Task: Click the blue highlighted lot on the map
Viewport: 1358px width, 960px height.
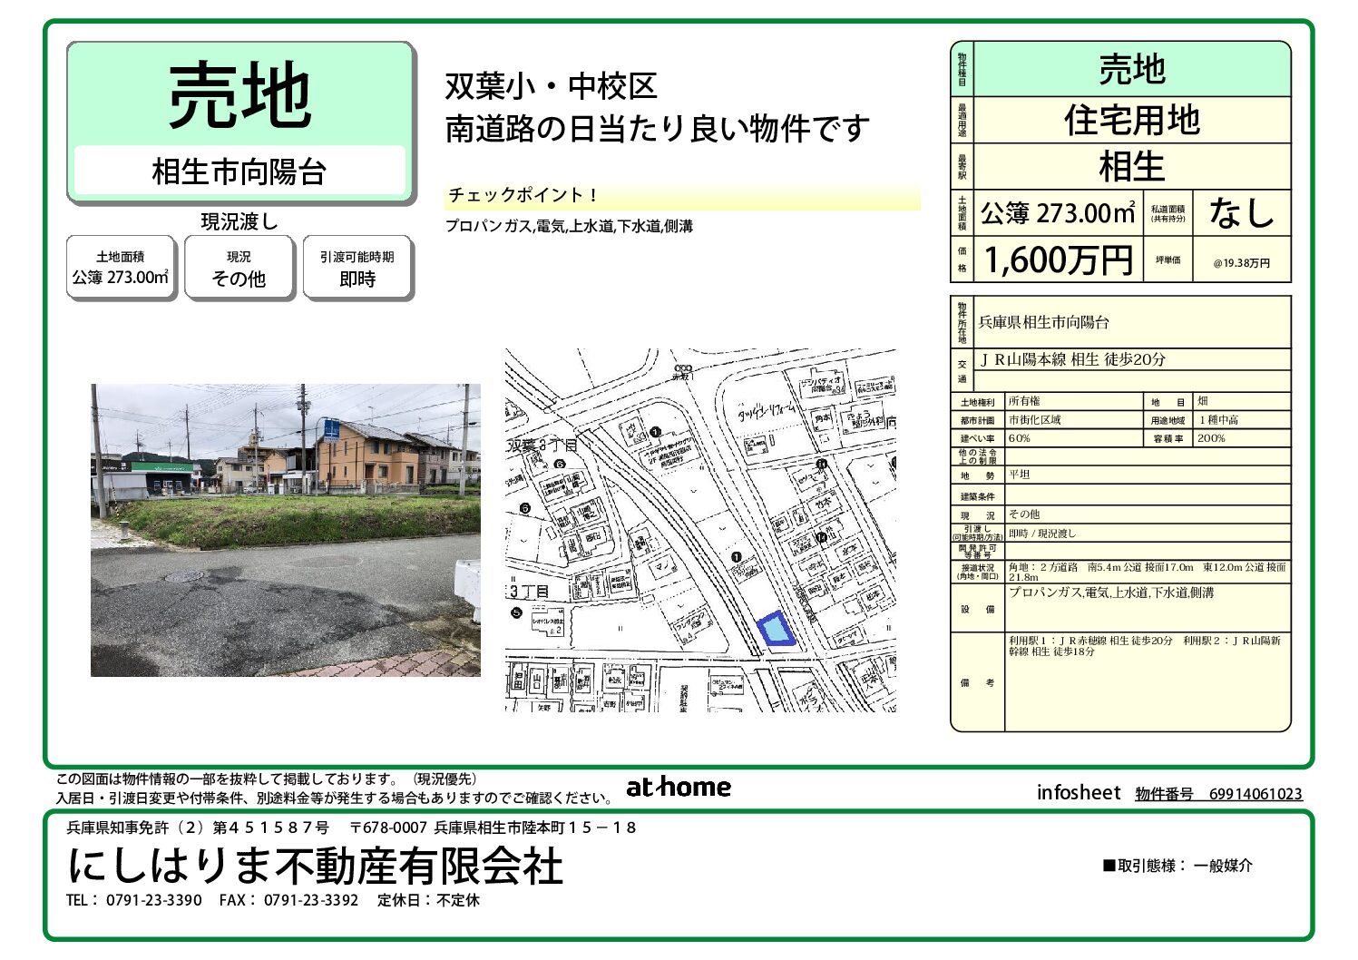Action: click(775, 629)
